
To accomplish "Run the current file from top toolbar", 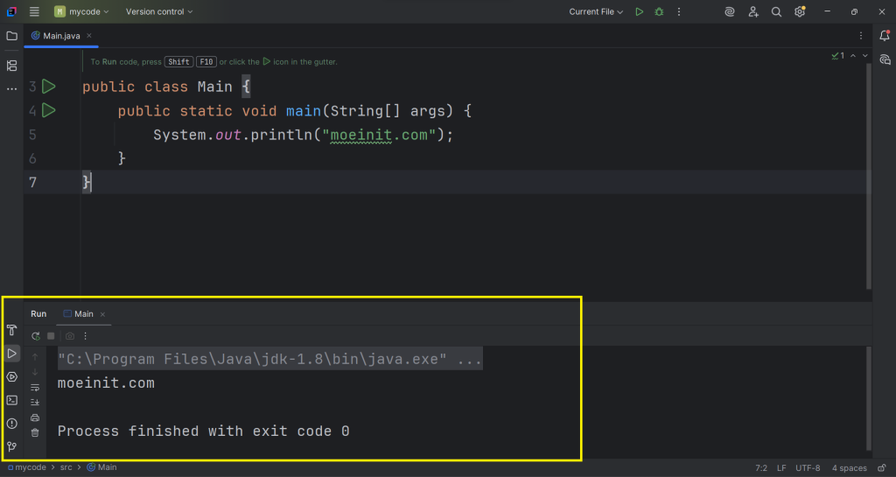I will pyautogui.click(x=640, y=11).
